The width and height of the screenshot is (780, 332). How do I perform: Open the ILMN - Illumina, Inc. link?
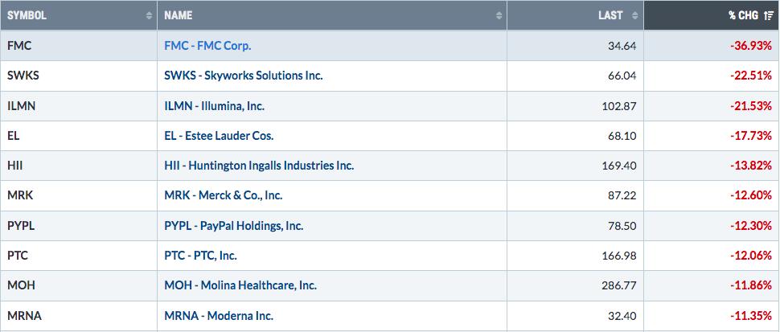click(215, 106)
